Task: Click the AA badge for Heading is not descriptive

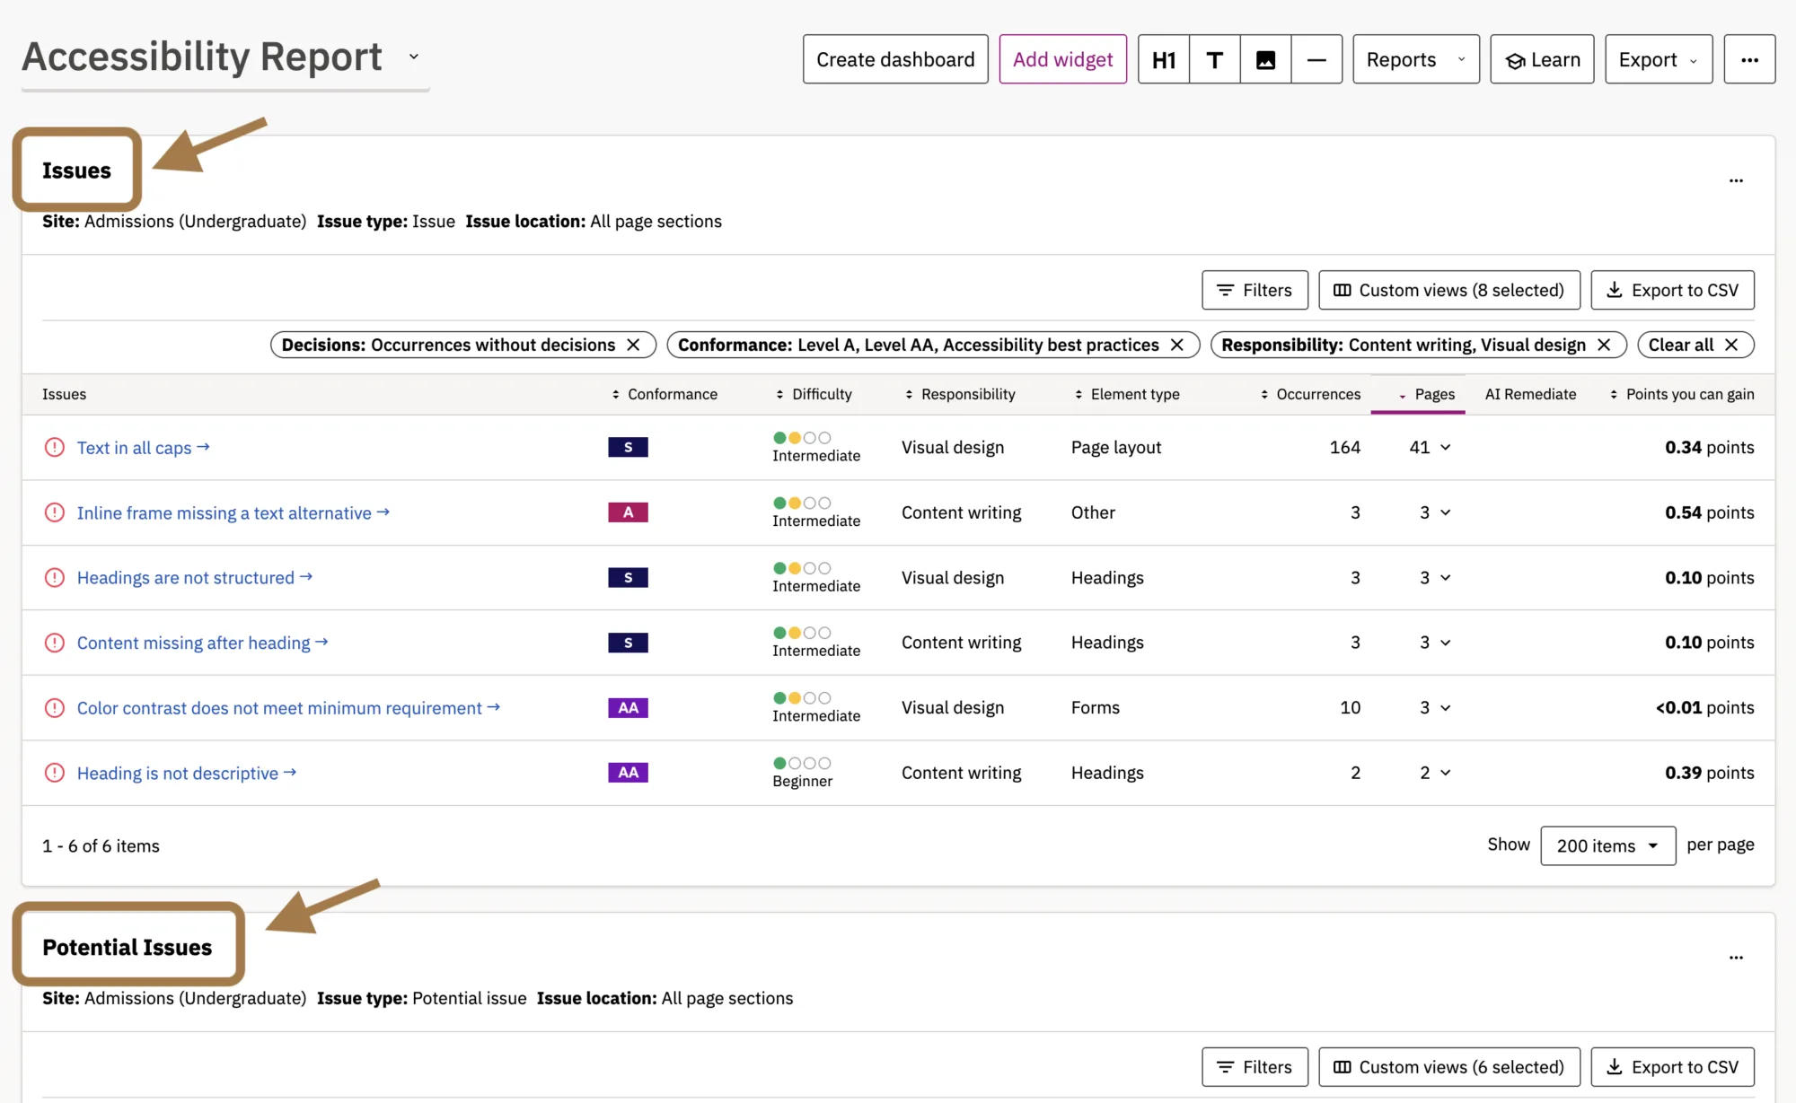Action: click(x=628, y=773)
